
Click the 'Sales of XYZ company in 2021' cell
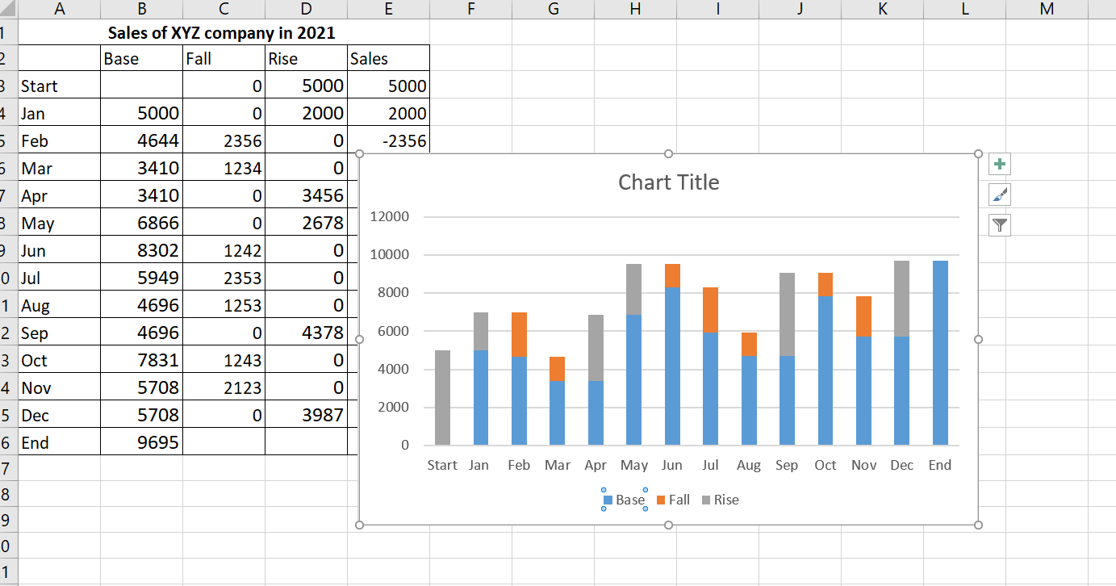pyautogui.click(x=222, y=33)
